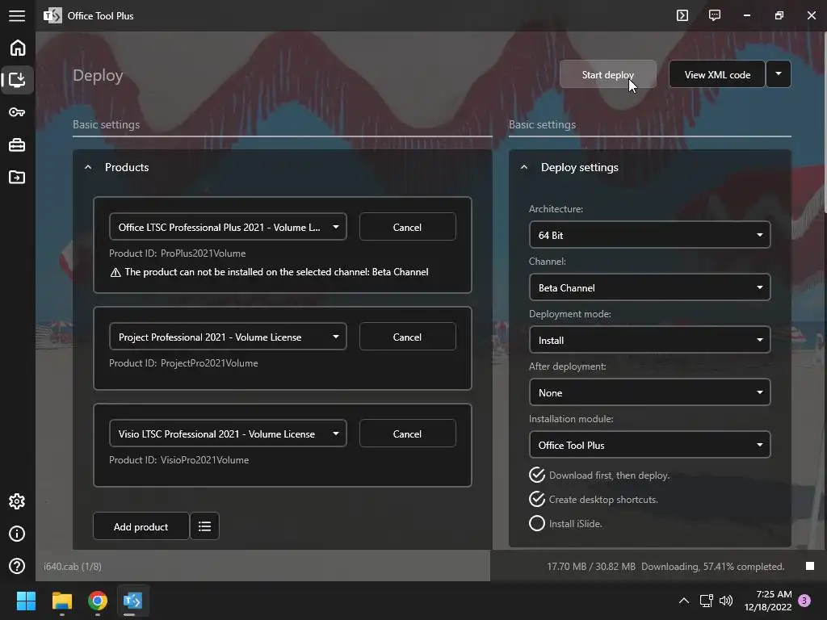
Task: Go to the Home page icon
Action: [x=18, y=48]
